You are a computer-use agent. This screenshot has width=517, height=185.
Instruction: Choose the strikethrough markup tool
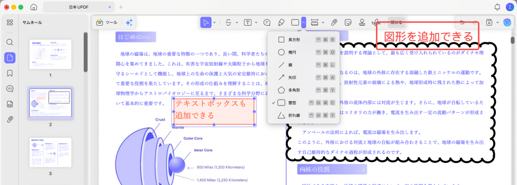[x=229, y=22]
